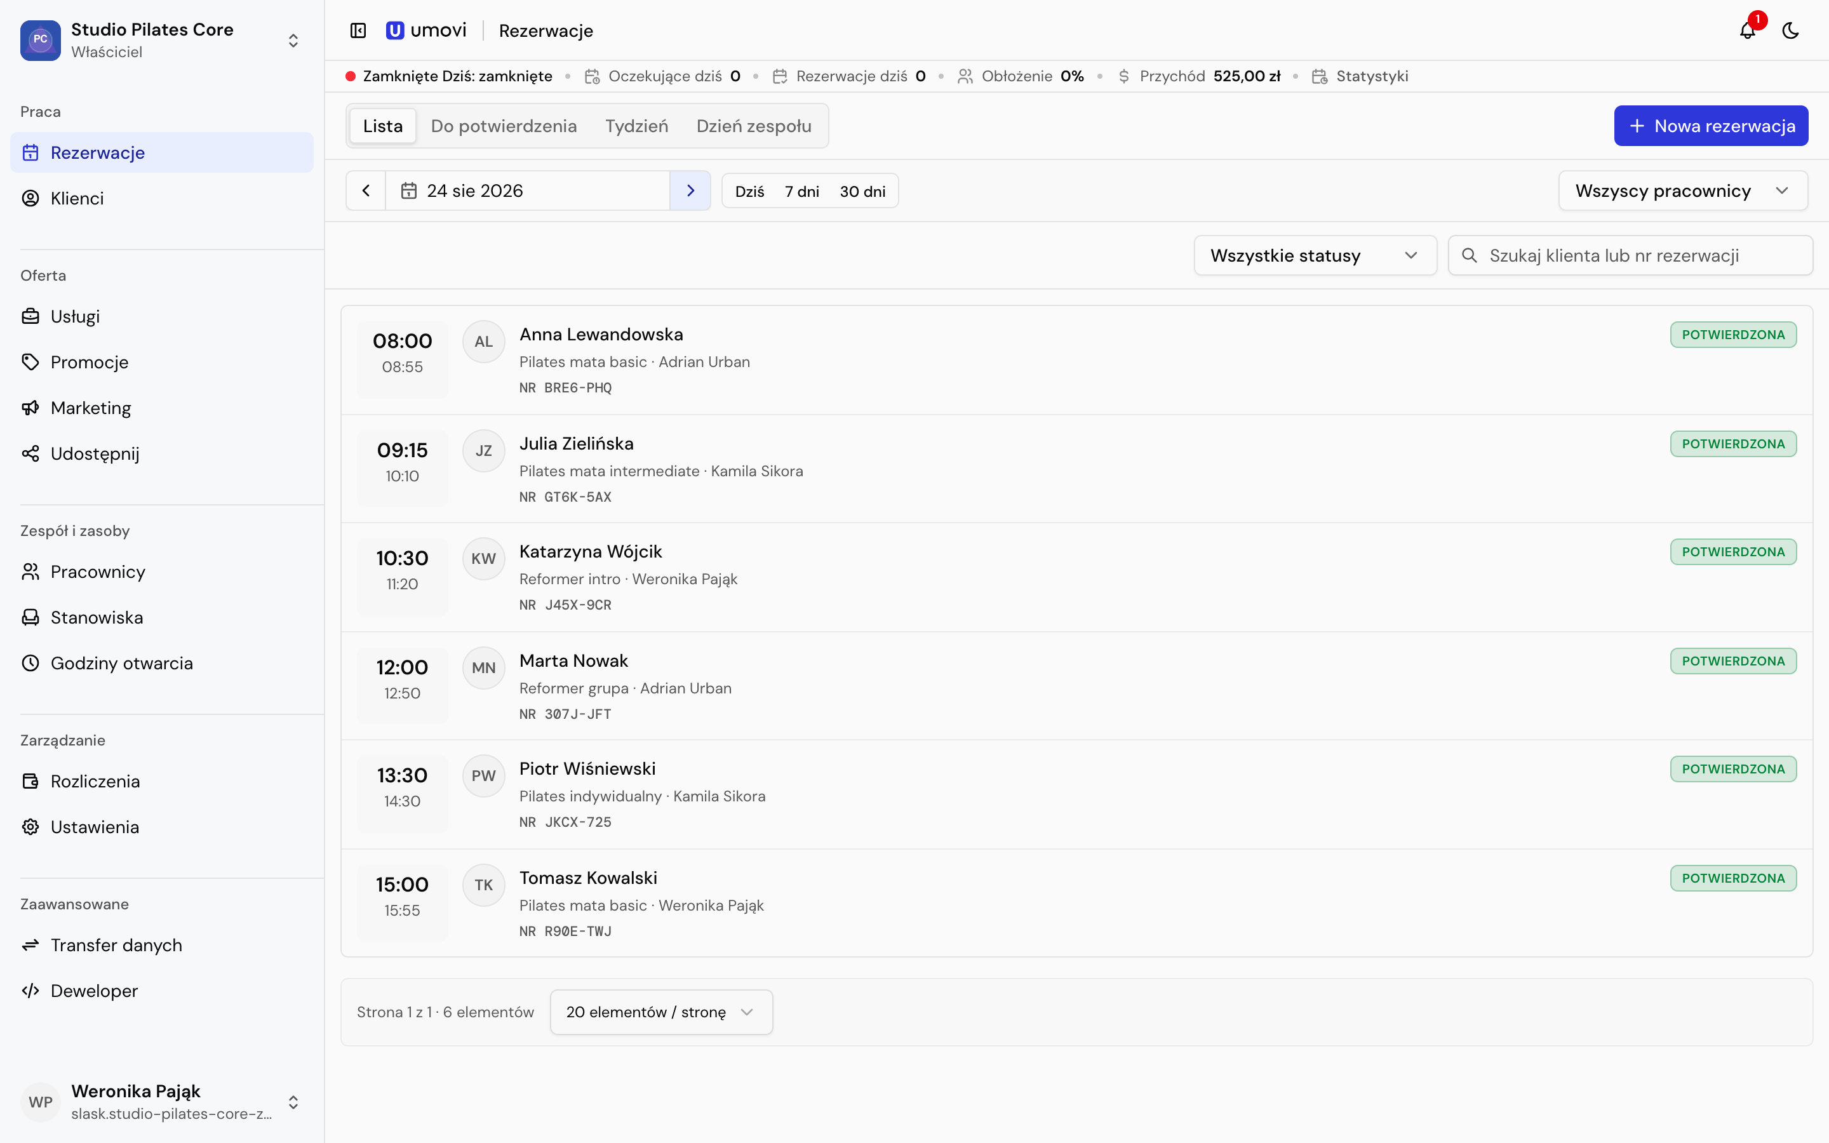Go to next date arrow
This screenshot has width=1829, height=1143.
(x=690, y=190)
